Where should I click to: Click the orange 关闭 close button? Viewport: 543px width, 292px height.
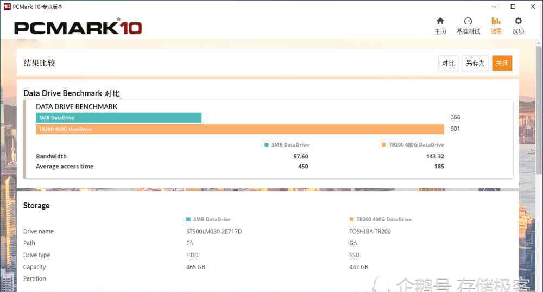click(502, 63)
